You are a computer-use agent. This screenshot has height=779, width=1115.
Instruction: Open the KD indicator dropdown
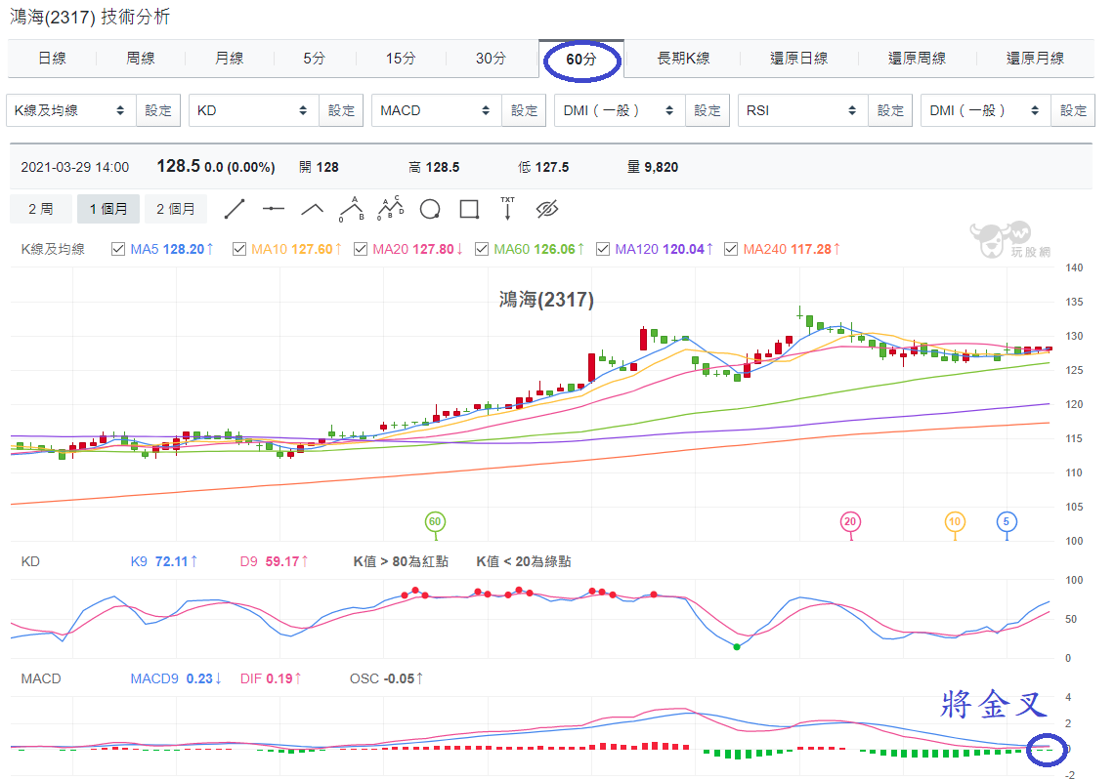[x=254, y=110]
